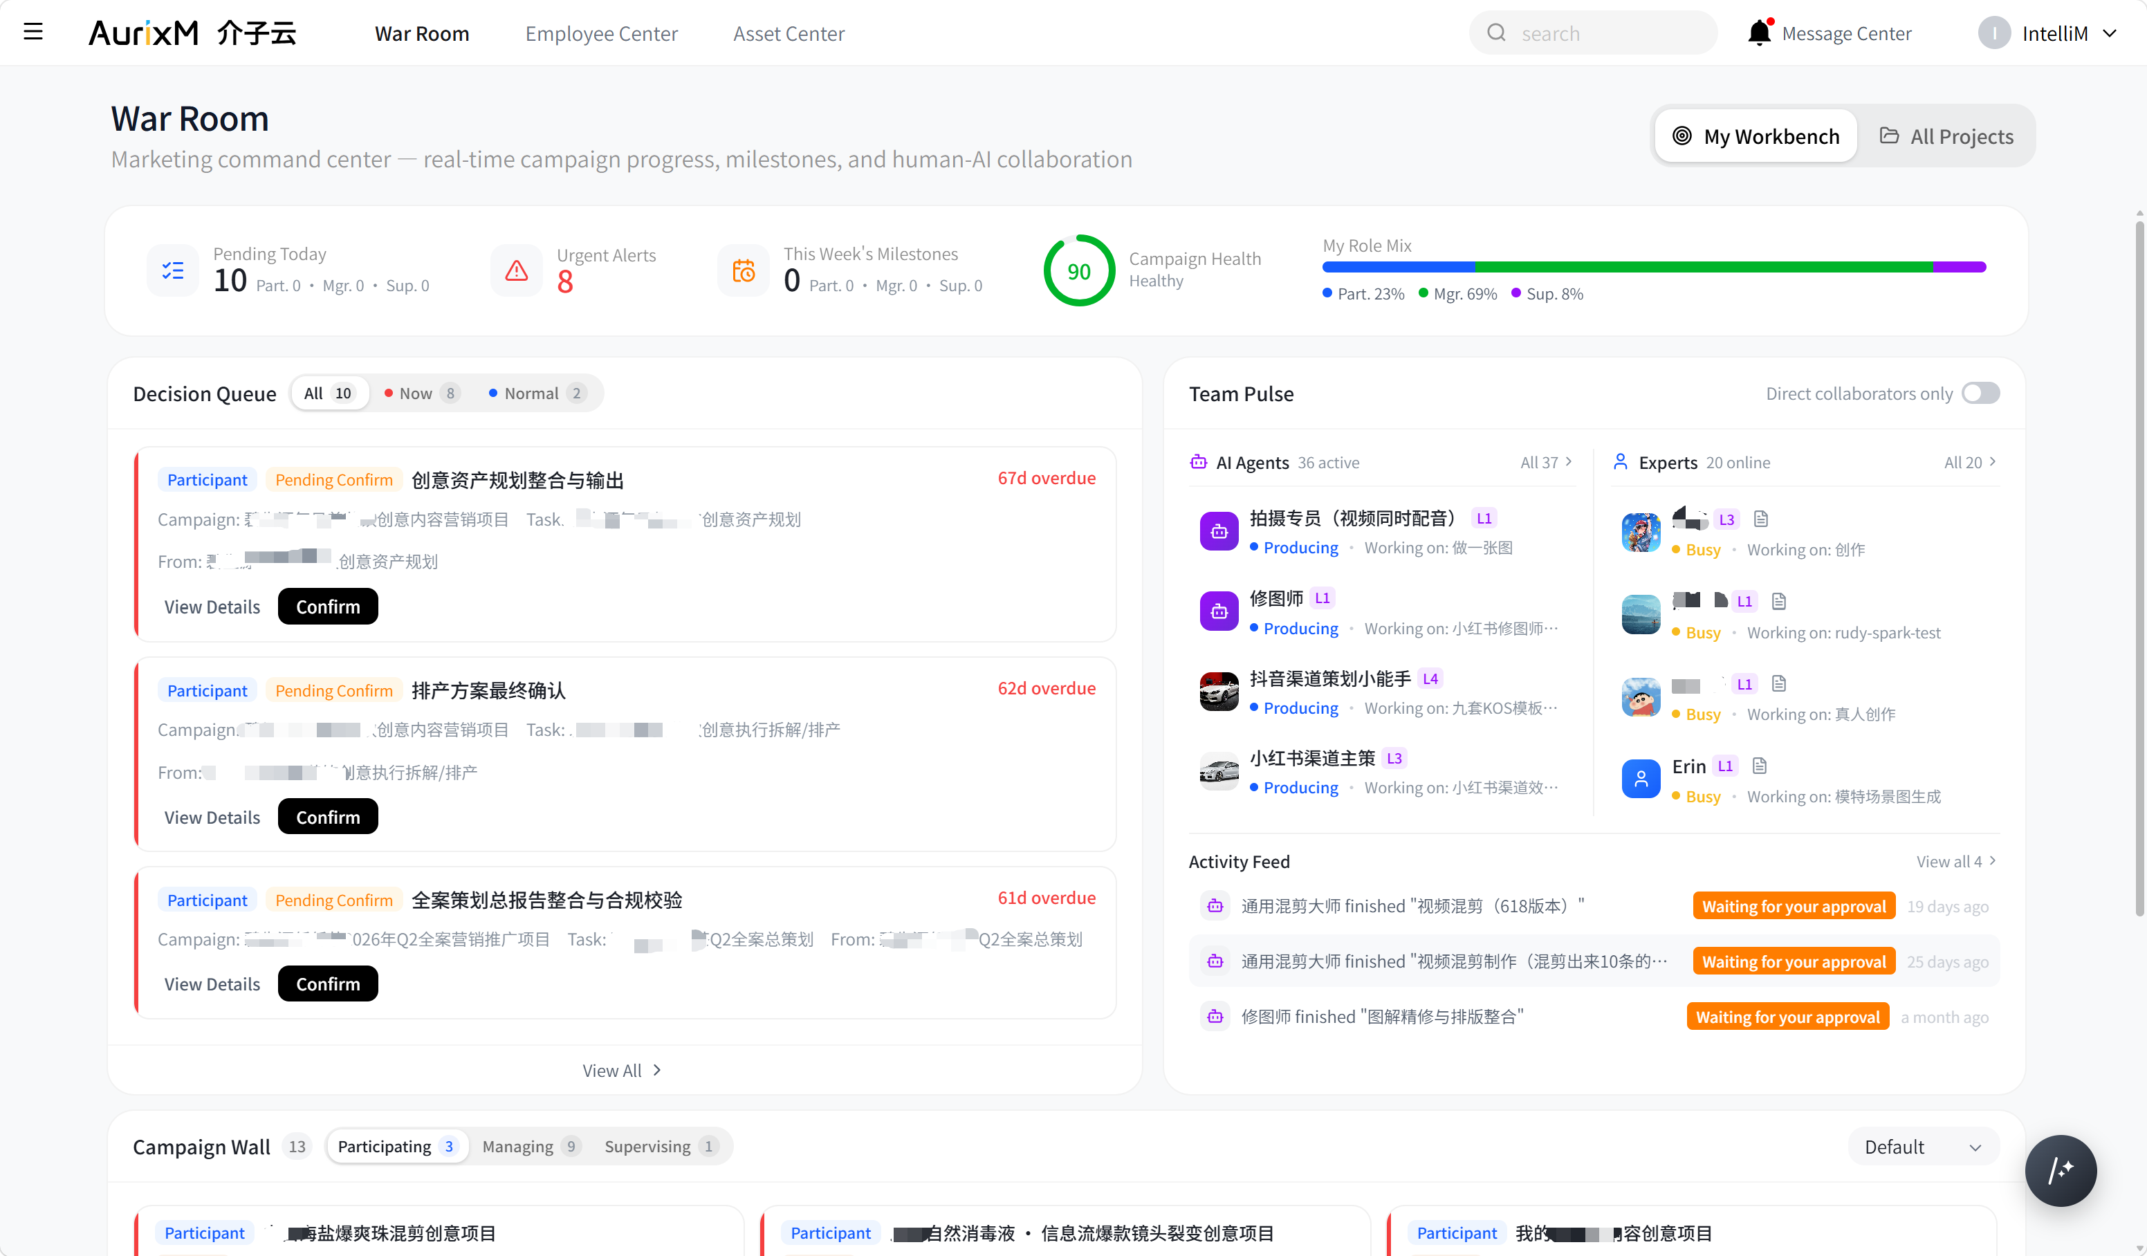Click the 67d overdue label

1047,478
